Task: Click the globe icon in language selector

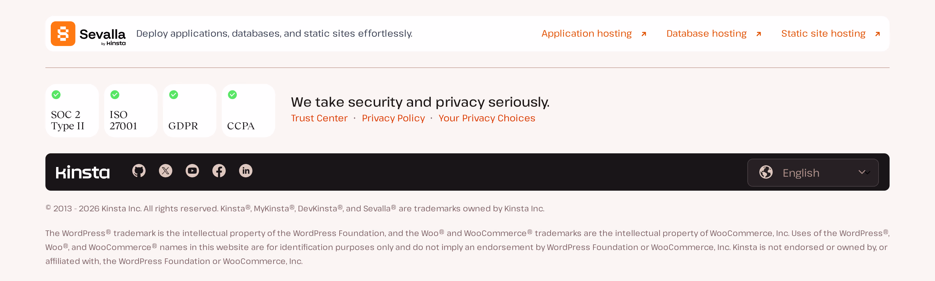Action: pyautogui.click(x=766, y=172)
